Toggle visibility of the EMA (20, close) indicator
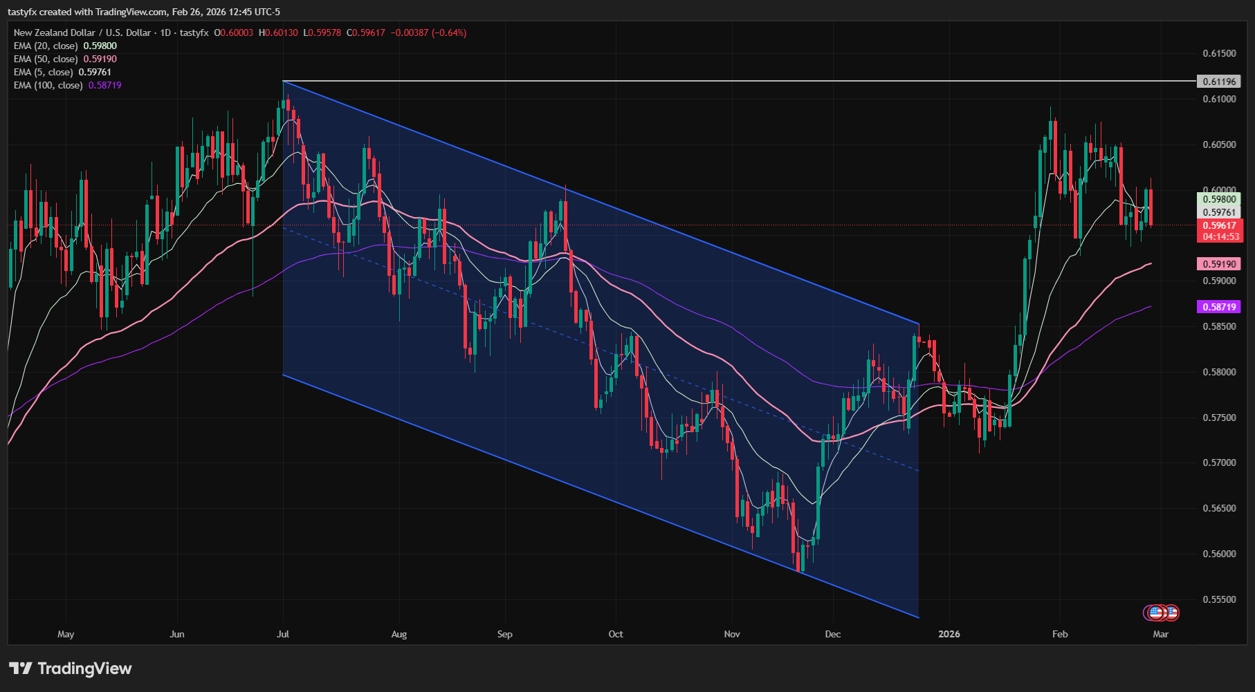1255x692 pixels. pyautogui.click(x=45, y=46)
